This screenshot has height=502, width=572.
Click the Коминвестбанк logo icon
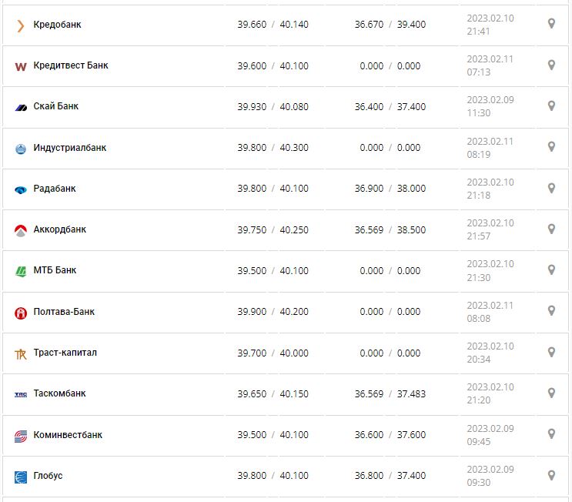click(21, 436)
